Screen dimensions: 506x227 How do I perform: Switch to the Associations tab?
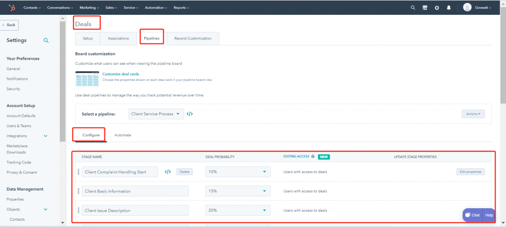pos(119,38)
